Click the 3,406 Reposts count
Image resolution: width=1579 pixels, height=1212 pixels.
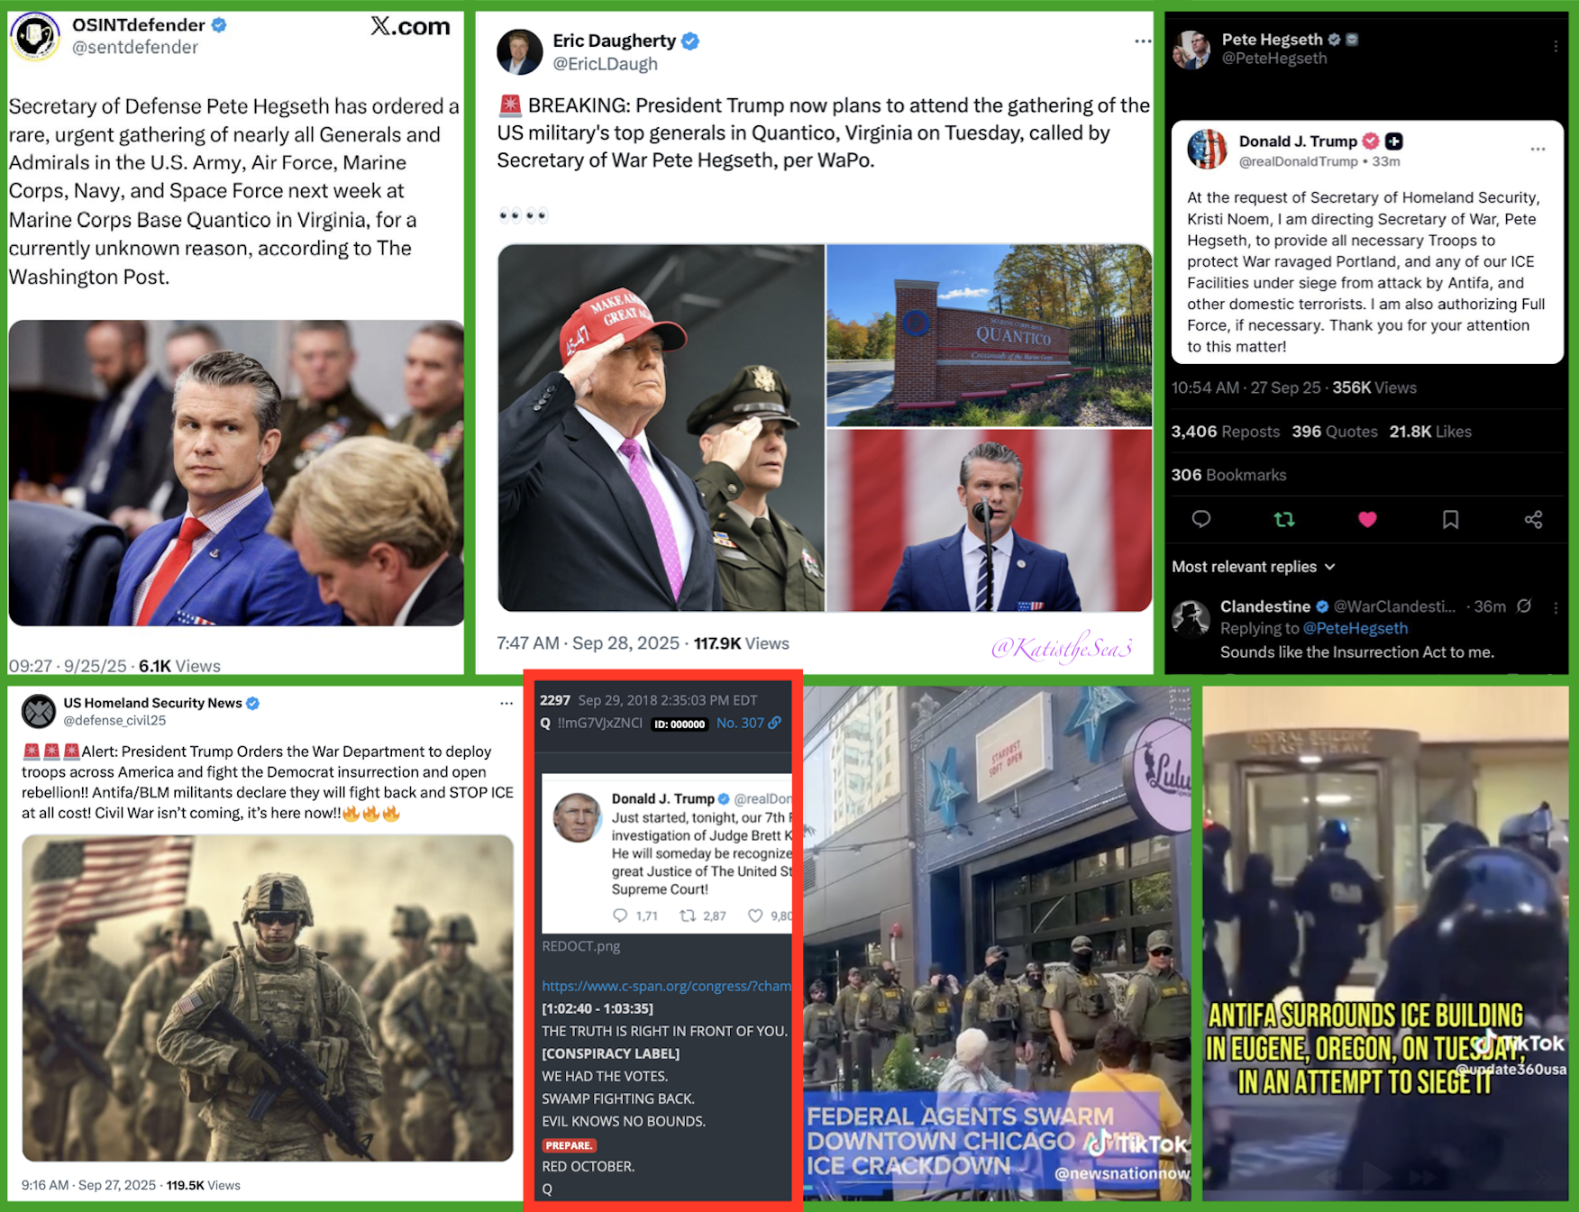tap(1225, 432)
